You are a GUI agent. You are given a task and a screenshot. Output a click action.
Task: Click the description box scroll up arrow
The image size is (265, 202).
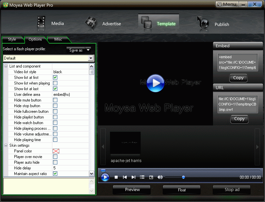pyautogui.click(x=91, y=181)
